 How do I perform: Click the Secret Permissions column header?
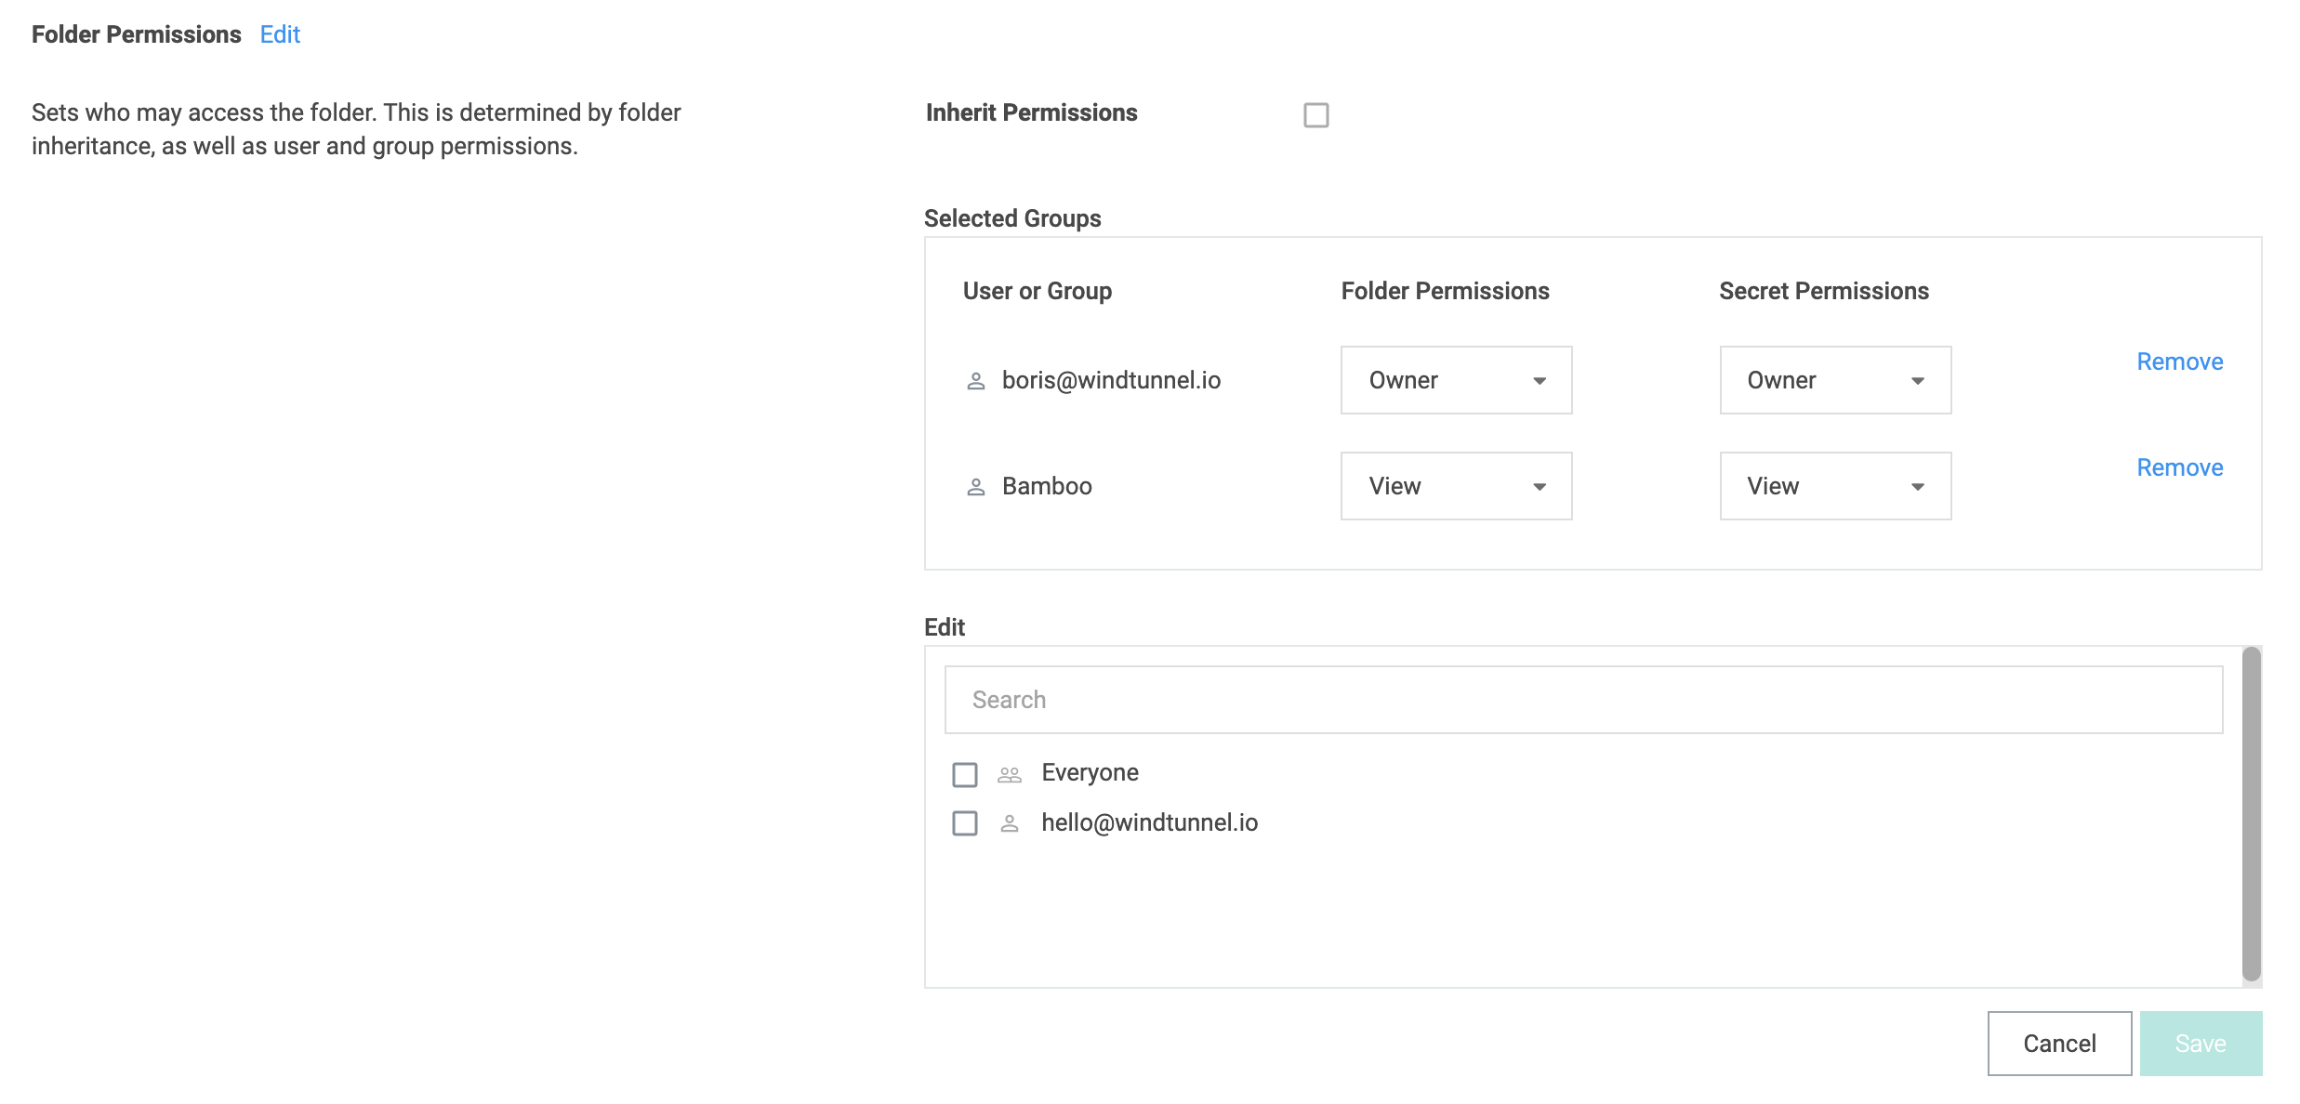click(1824, 291)
